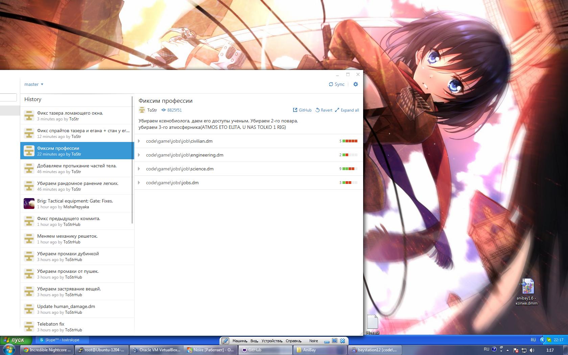
Task: Open 'anibay1.6 - копия.dmm' desktop file
Action: tap(527, 291)
